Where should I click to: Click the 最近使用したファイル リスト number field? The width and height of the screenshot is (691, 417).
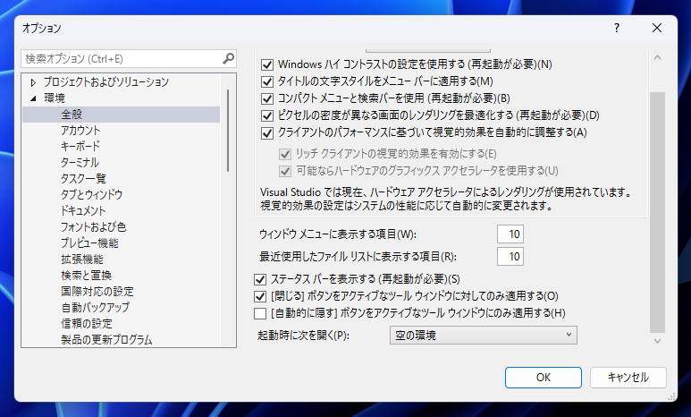510,257
